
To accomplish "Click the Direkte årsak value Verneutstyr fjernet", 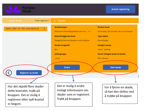I will [x=115, y=31].
